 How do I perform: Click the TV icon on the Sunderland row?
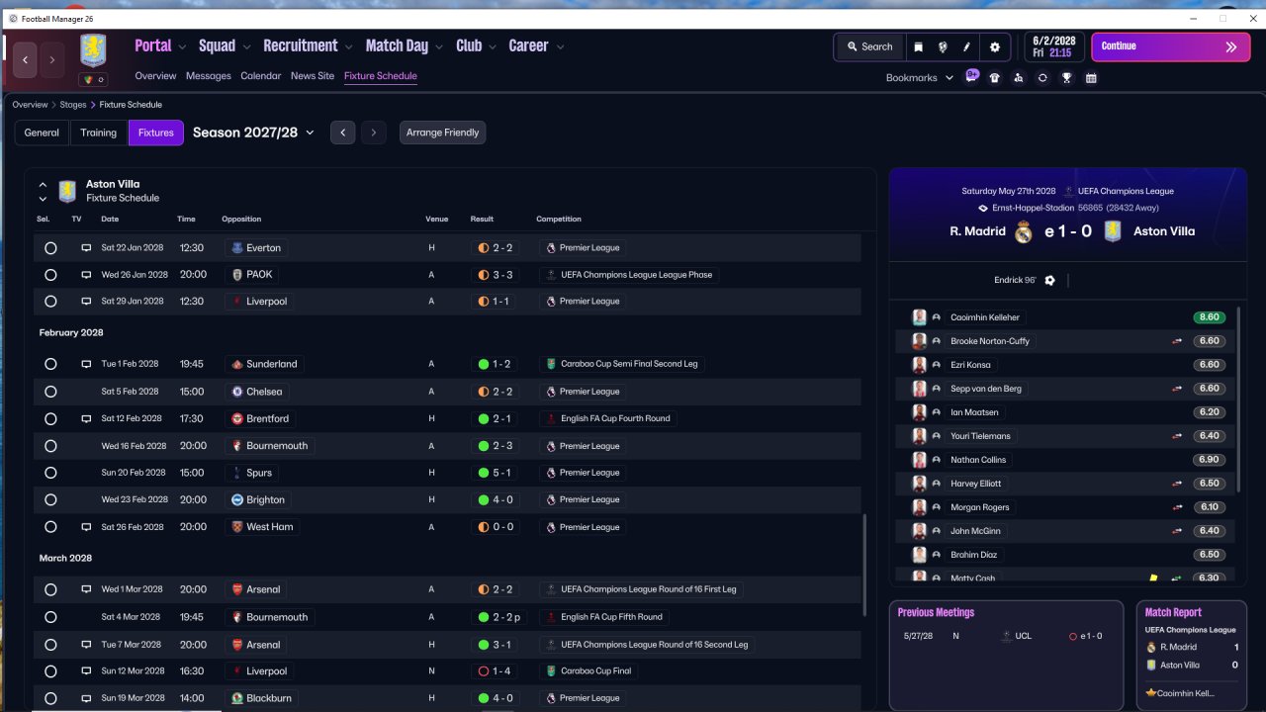[x=86, y=364]
